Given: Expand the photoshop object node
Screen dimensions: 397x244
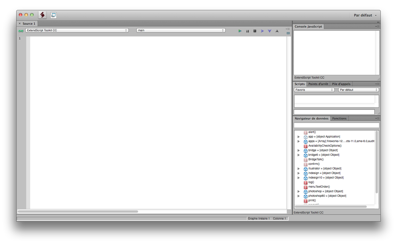Looking at the screenshot, I should 299,191.
